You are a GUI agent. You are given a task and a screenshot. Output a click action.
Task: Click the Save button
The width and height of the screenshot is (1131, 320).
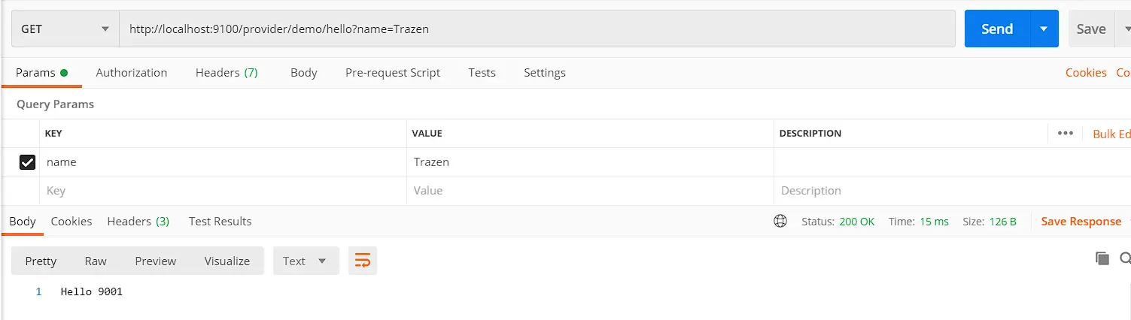coord(1090,29)
